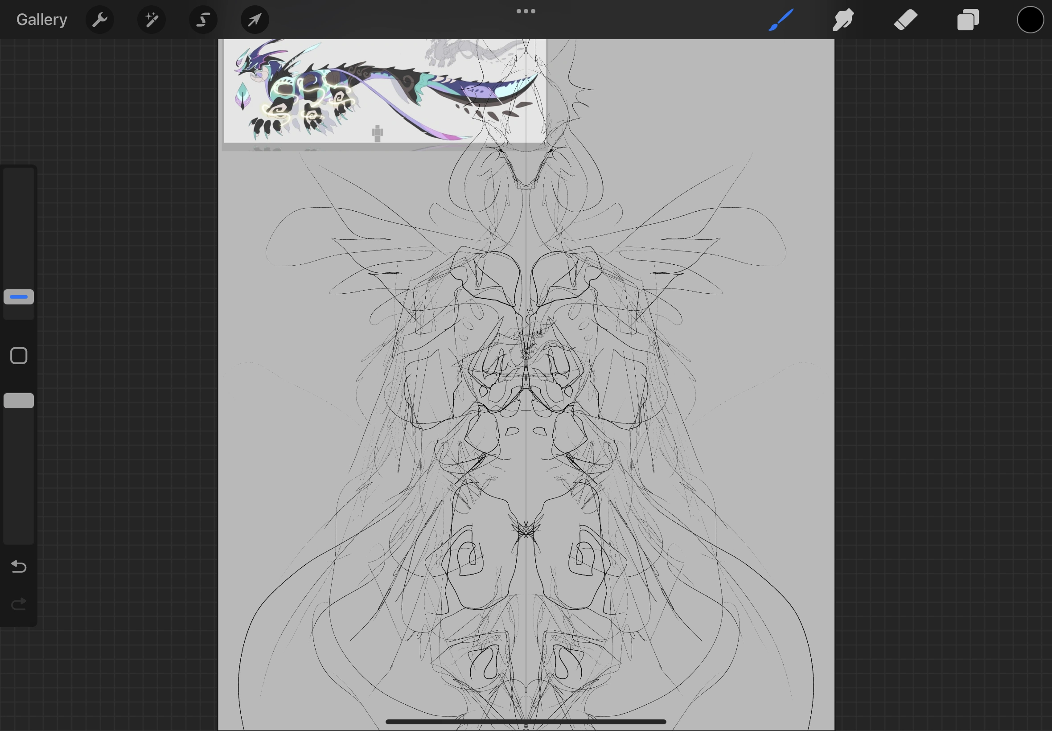
Task: Activate the Selection tool
Action: [203, 20]
